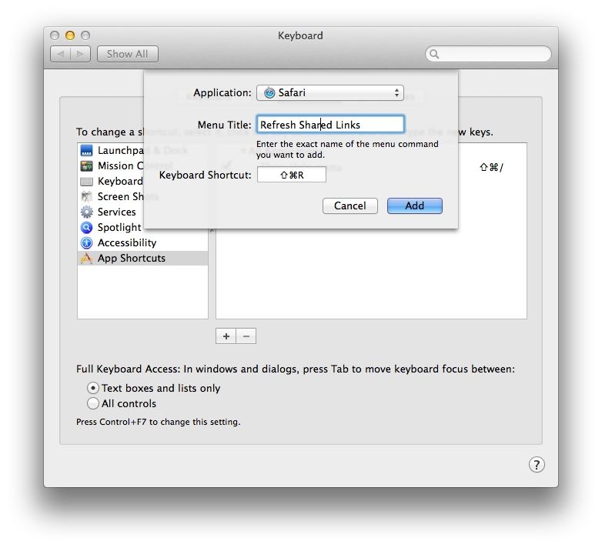Click the Add button in dialog
The image size is (602, 548).
[x=414, y=205]
